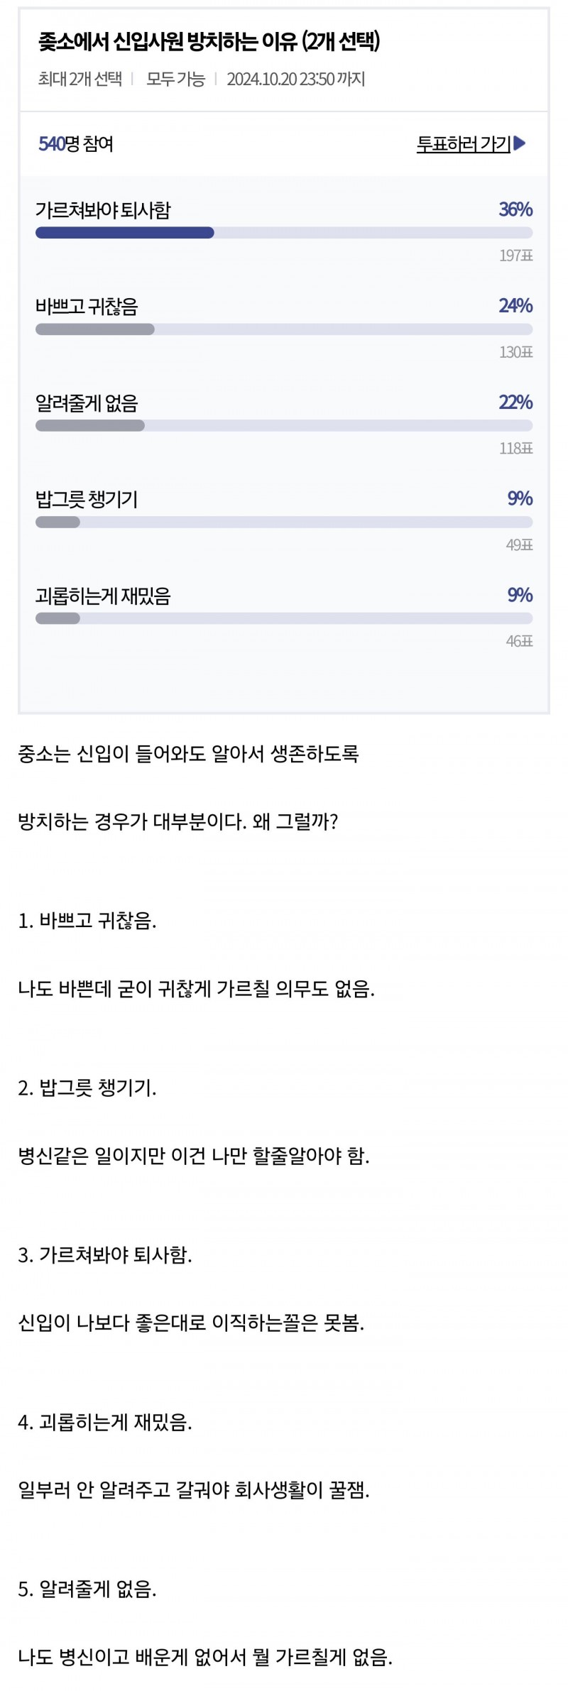Click the 197표 vote count
This screenshot has width=568, height=1691.
click(515, 256)
